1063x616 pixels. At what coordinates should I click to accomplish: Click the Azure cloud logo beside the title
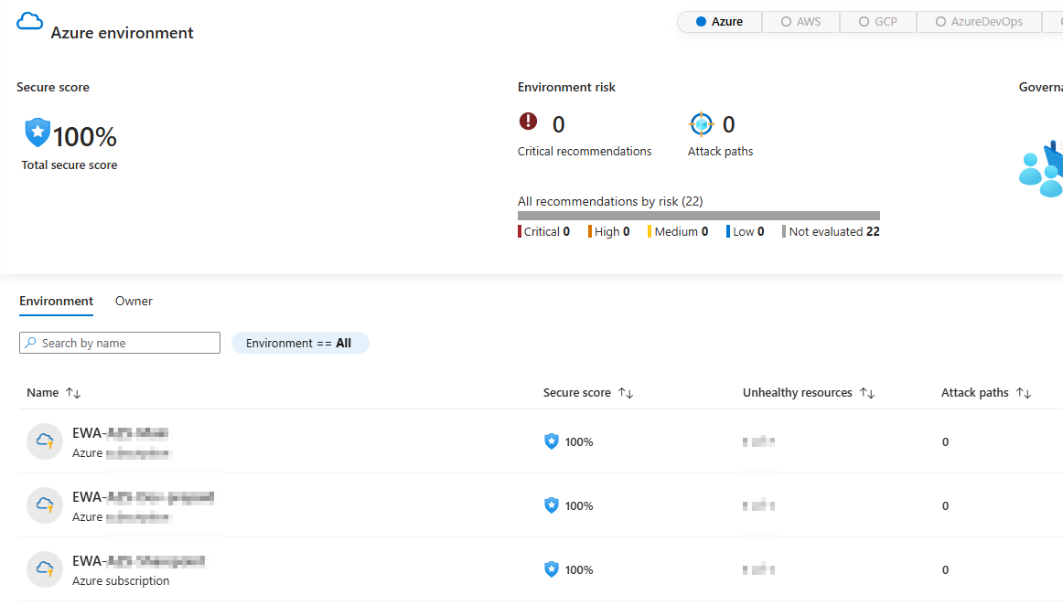(x=28, y=20)
